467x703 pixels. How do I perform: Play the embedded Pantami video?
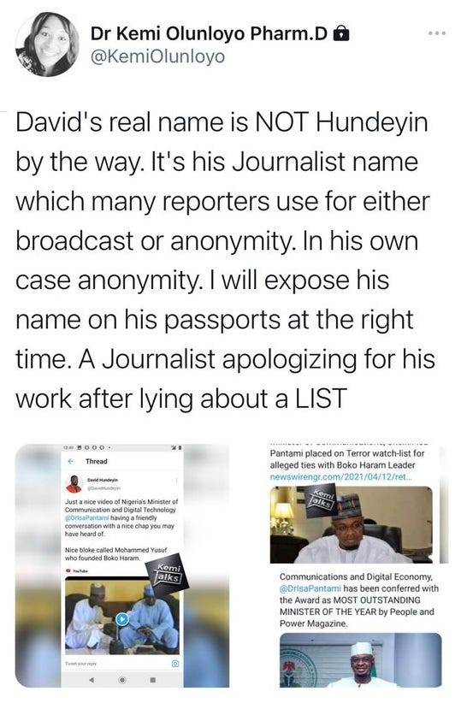point(122,619)
